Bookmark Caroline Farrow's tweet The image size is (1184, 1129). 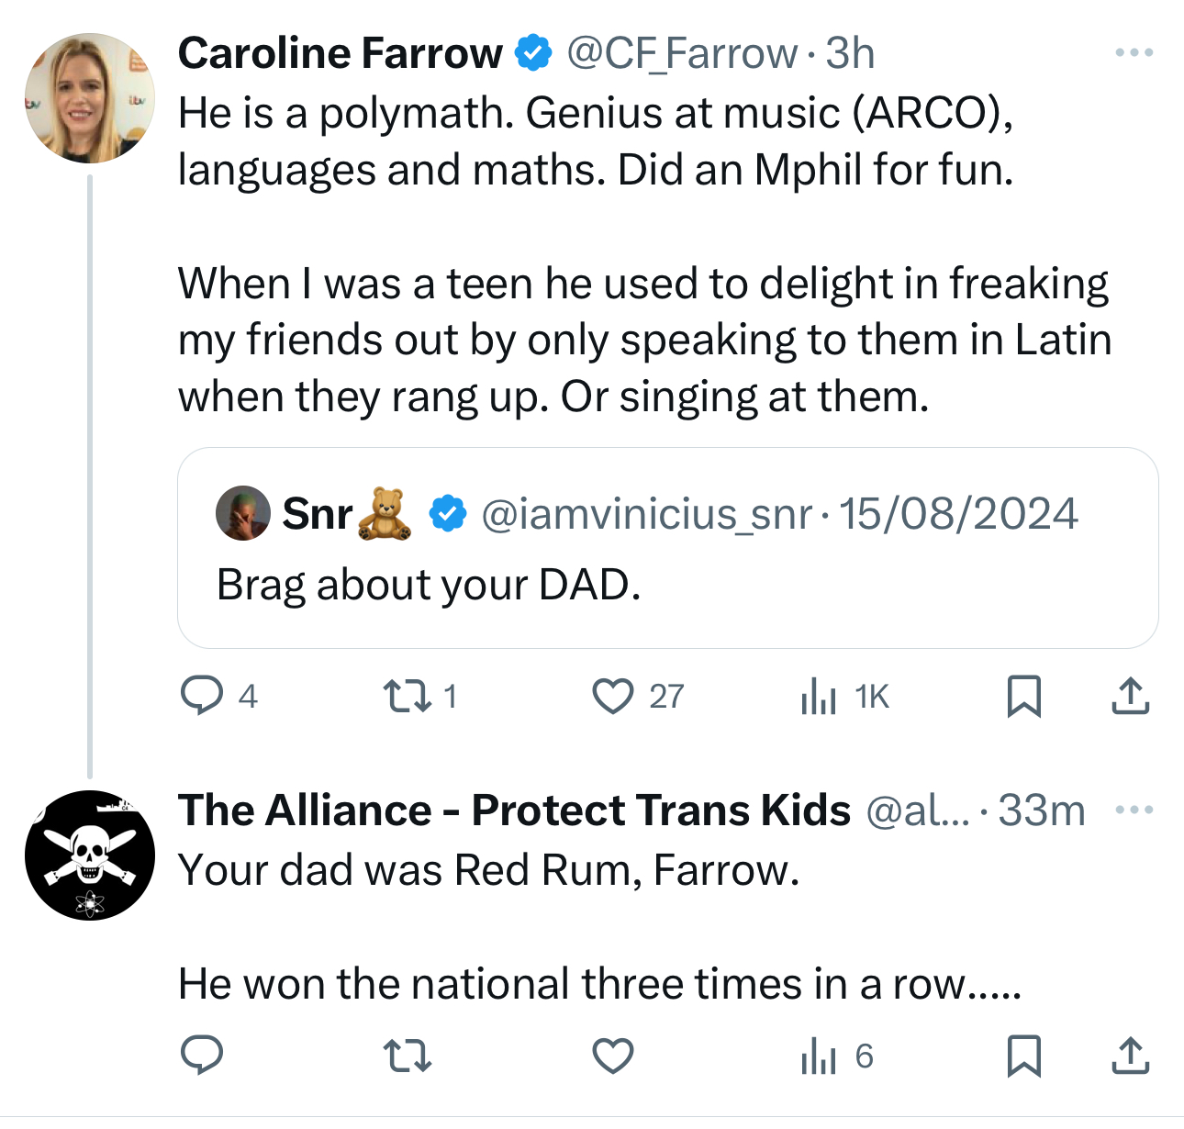[x=1023, y=696]
